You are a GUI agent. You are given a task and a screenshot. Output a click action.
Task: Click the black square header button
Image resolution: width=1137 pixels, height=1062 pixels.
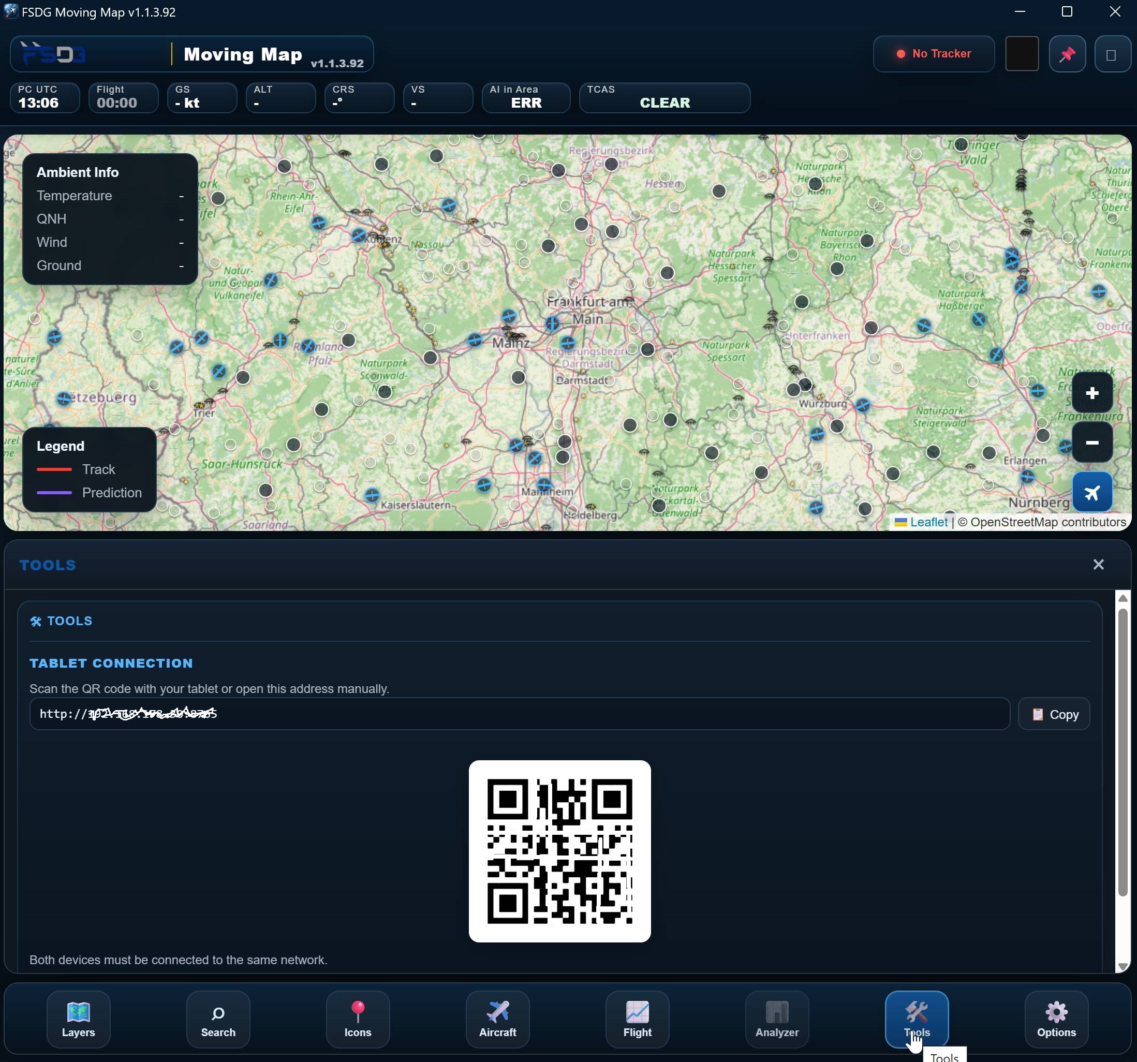click(x=1022, y=54)
